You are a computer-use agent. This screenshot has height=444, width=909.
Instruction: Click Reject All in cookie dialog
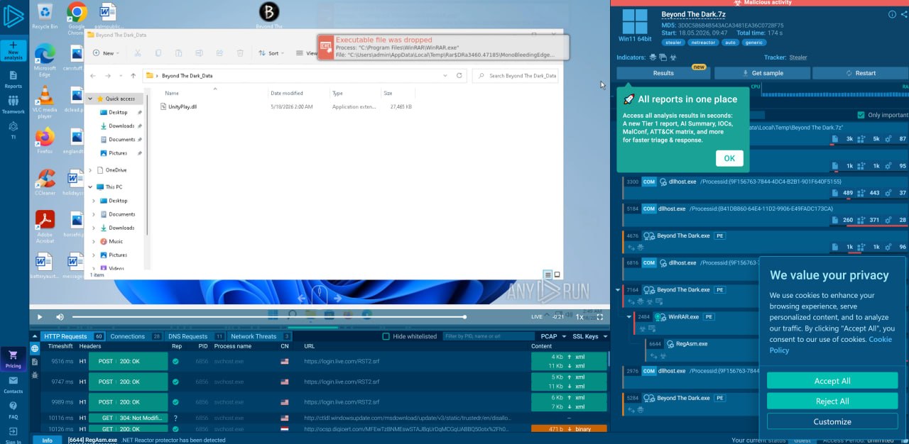pyautogui.click(x=832, y=401)
